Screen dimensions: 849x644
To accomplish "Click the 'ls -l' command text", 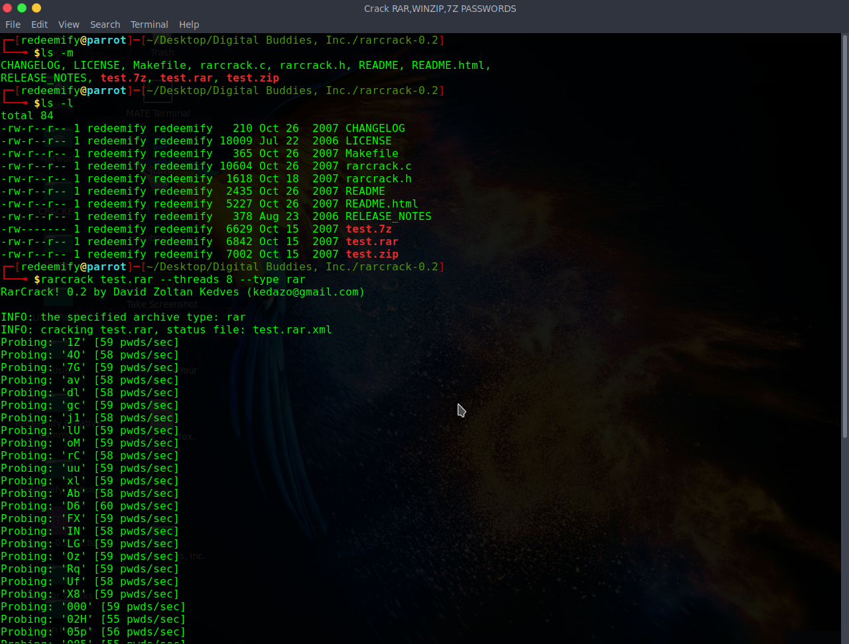I will point(57,103).
